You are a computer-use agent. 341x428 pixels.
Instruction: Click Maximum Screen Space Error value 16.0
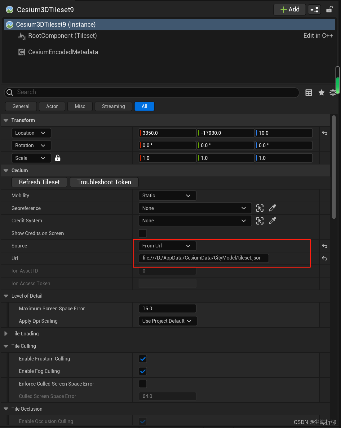click(168, 308)
